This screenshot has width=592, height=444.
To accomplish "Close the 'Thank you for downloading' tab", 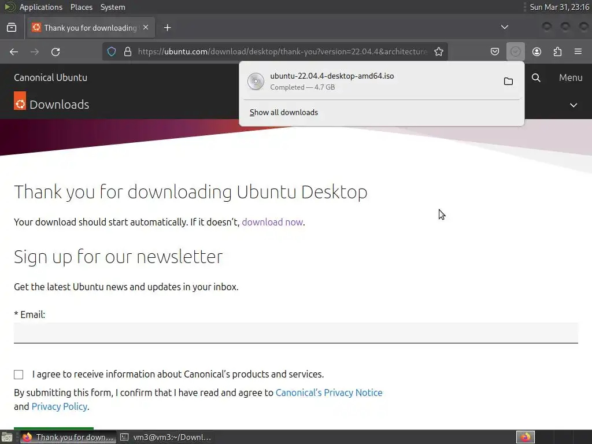I will click(x=146, y=28).
